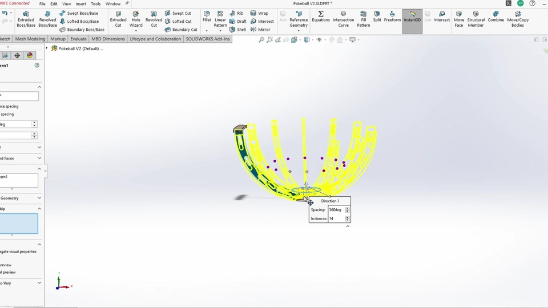
Task: Choose Lofted Boss/Base feature
Action: [x=79, y=21]
